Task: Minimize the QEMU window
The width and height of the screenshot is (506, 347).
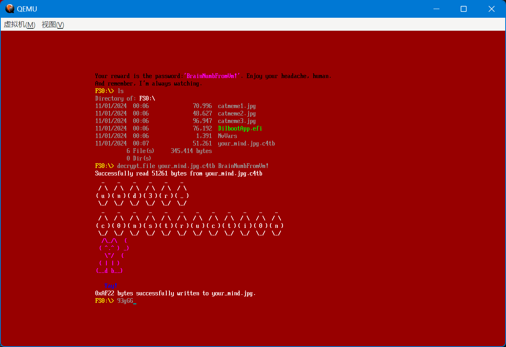Action: pyautogui.click(x=436, y=9)
